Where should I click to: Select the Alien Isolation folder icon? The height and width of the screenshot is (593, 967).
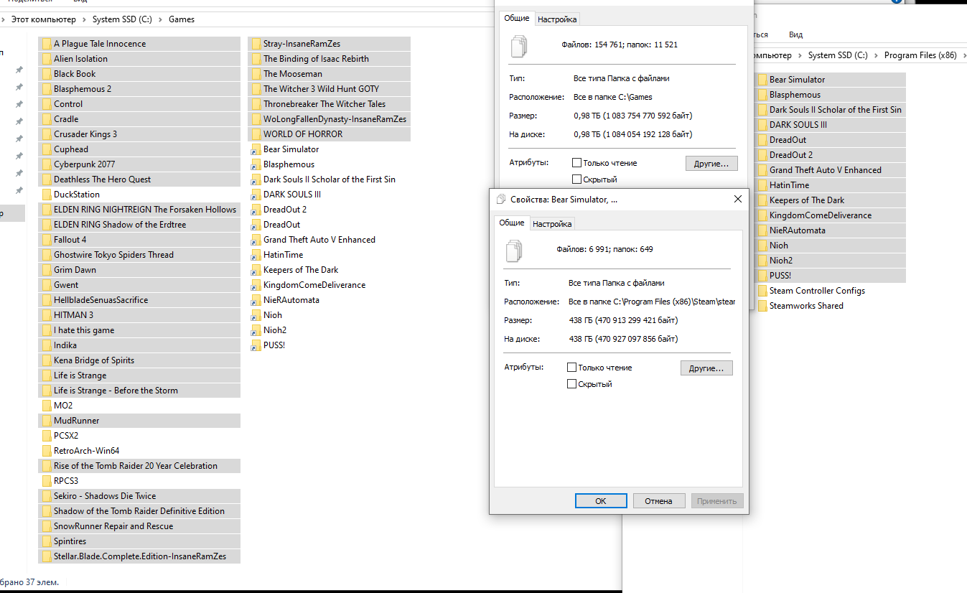(47, 59)
